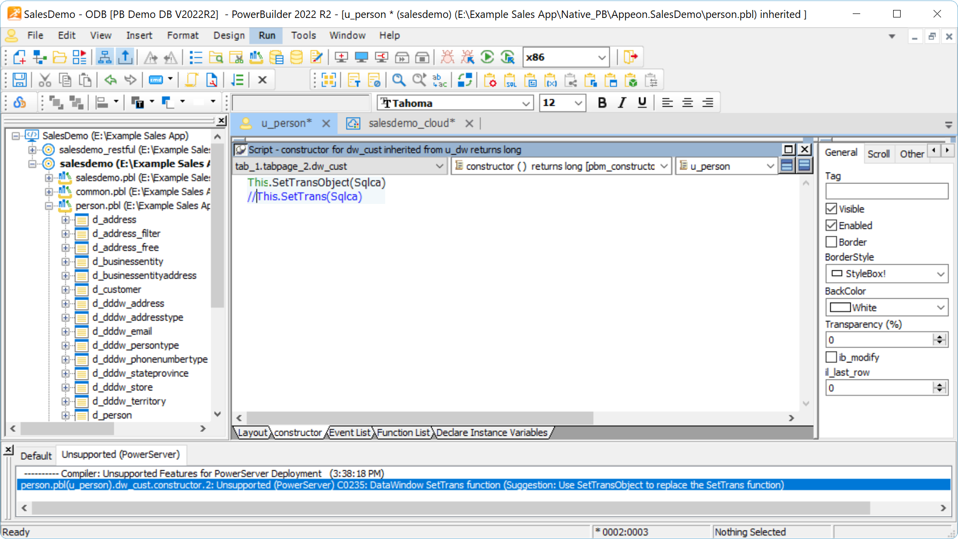This screenshot has height=539, width=958.
Task: Expand the d_customer tree node
Action: tap(65, 289)
